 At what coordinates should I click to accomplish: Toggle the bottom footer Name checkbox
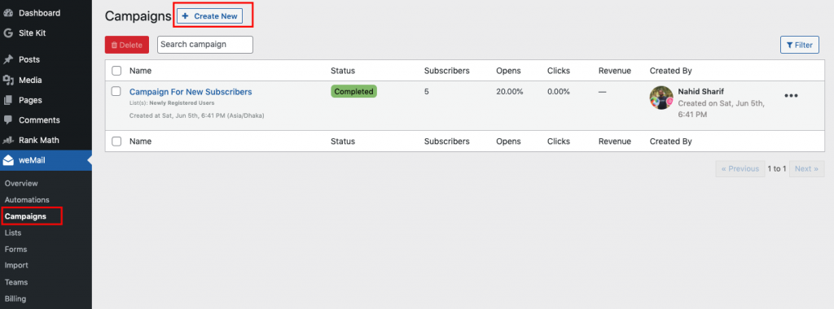tap(116, 141)
